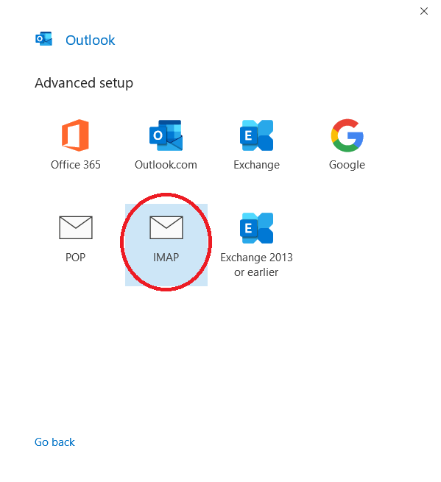Choose the Outlook.com envelope icon
Viewport: 441px width, 482px height.
(x=166, y=135)
